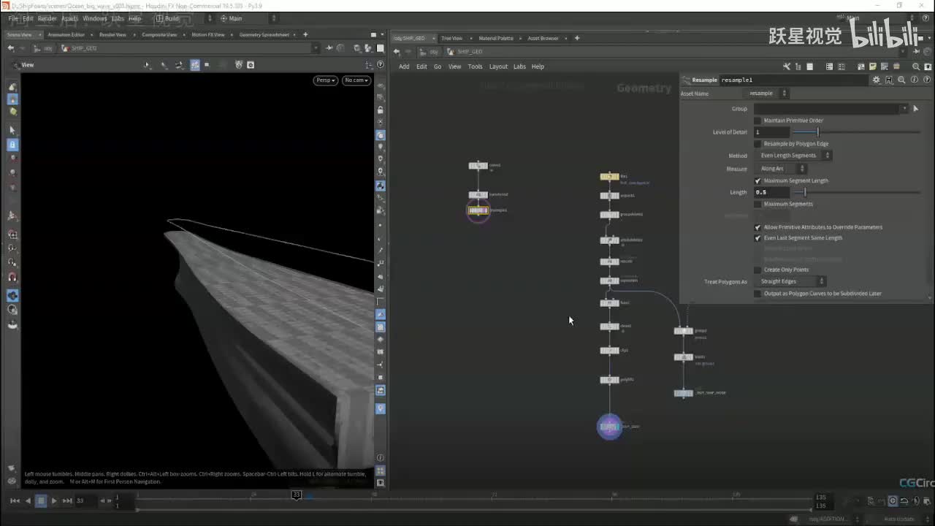
Task: Toggle the display options lock icon on right viewport bar
Action: [x=381, y=110]
